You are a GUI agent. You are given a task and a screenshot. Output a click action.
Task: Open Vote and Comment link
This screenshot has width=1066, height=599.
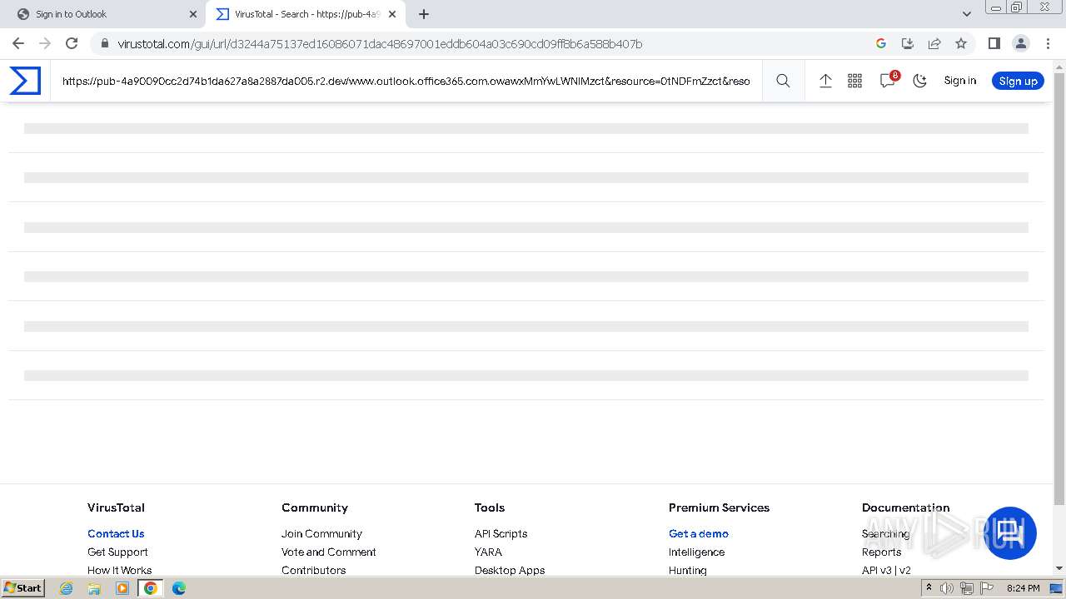point(329,552)
